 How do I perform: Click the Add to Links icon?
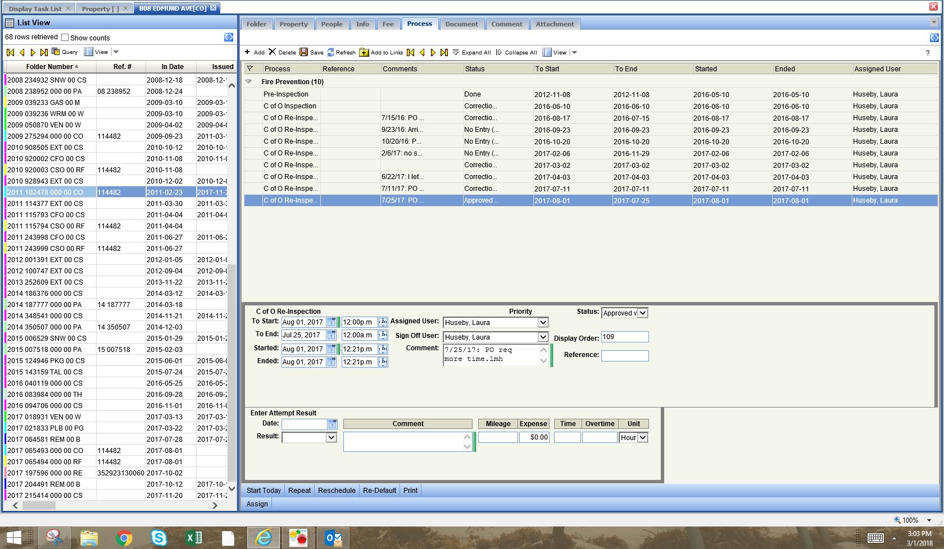tap(364, 52)
